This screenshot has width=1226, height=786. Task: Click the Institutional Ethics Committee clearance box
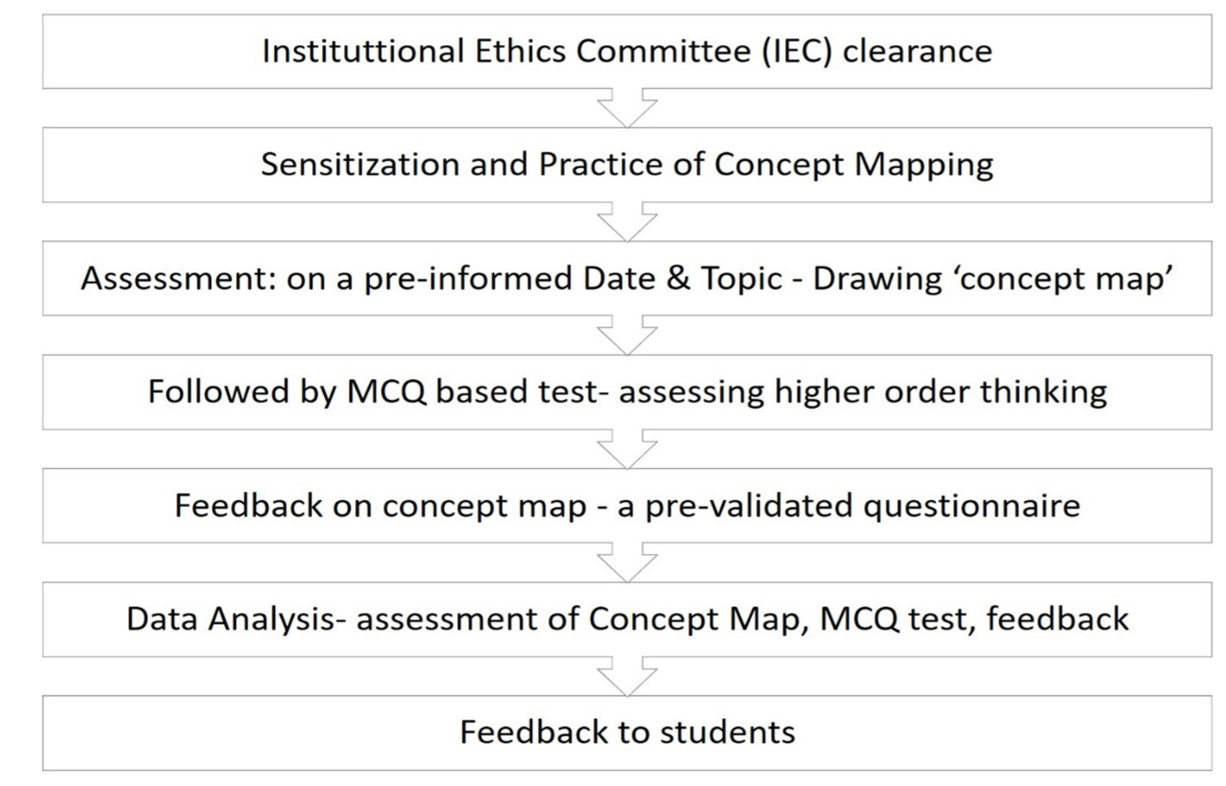pos(627,51)
